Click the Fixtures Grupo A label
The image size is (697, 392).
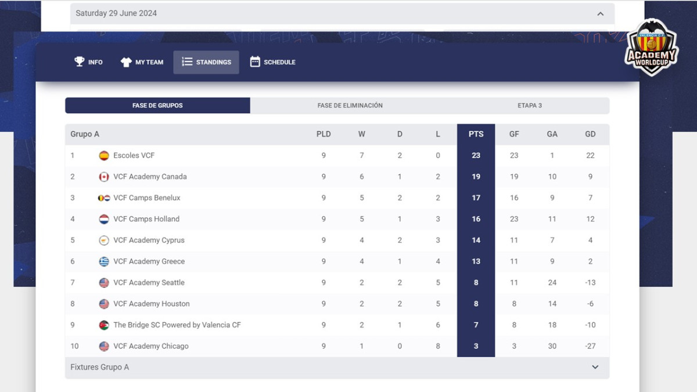(100, 367)
